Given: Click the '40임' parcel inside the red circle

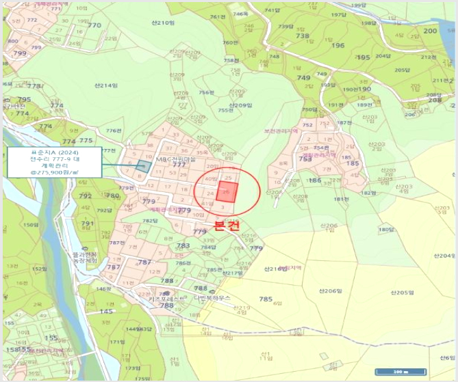Looking at the screenshot, I should pos(211,178).
